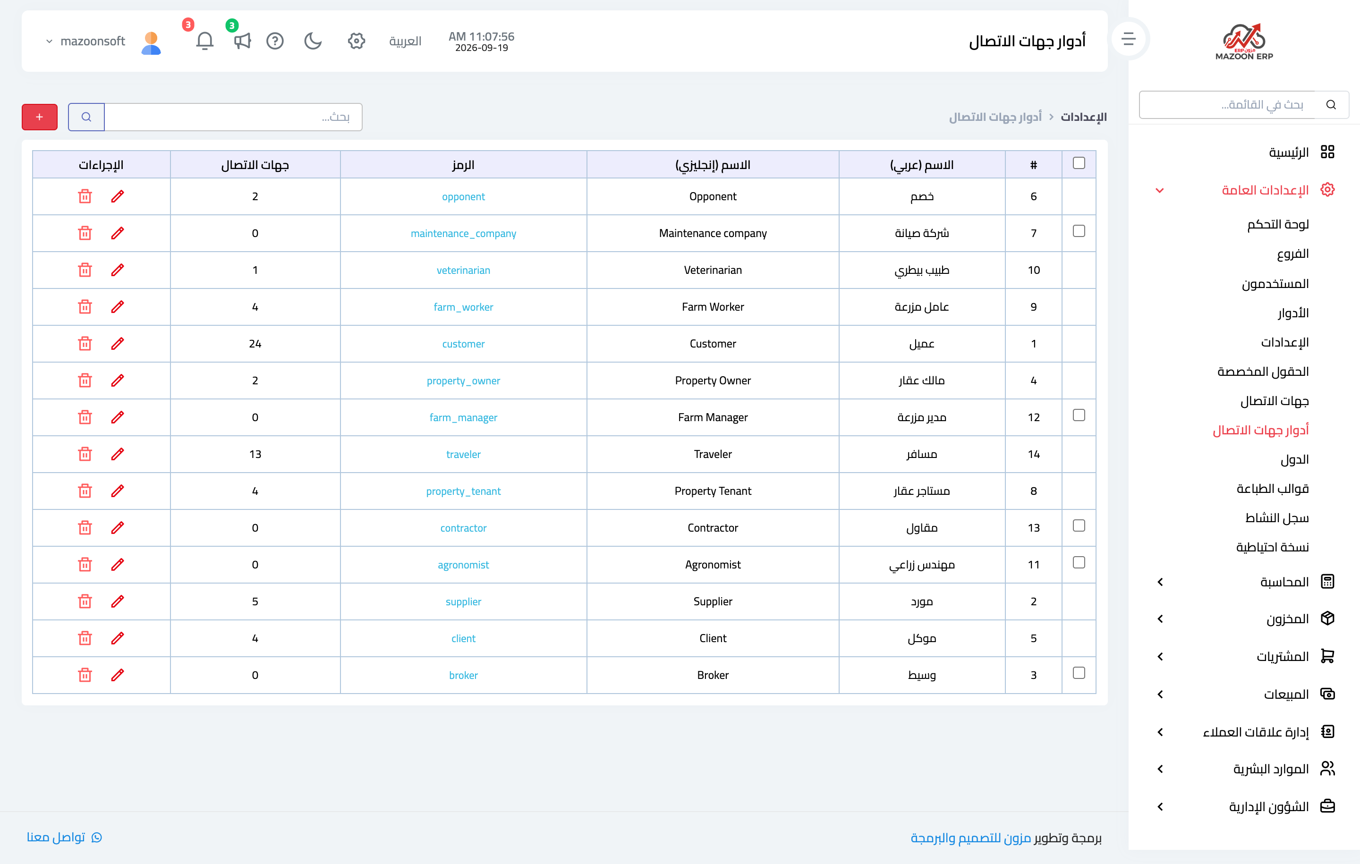The width and height of the screenshot is (1360, 864).
Task: Delete the farm_manager role
Action: tap(85, 417)
